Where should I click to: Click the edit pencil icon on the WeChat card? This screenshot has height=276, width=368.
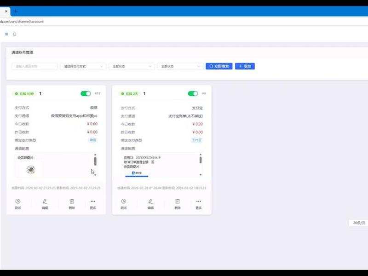45,201
